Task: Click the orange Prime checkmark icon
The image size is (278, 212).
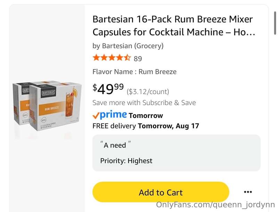Action: click(96, 116)
